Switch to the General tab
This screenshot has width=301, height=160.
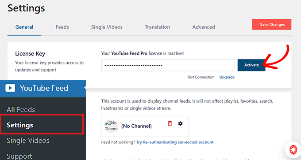click(24, 27)
